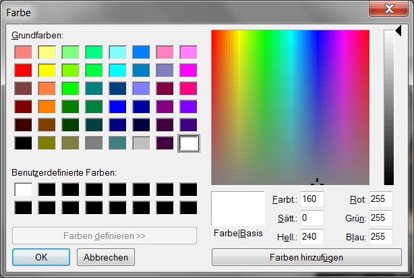Click the luminosity slider arrow marker
Image resolution: width=414 pixels, height=278 pixels.
pos(398,31)
